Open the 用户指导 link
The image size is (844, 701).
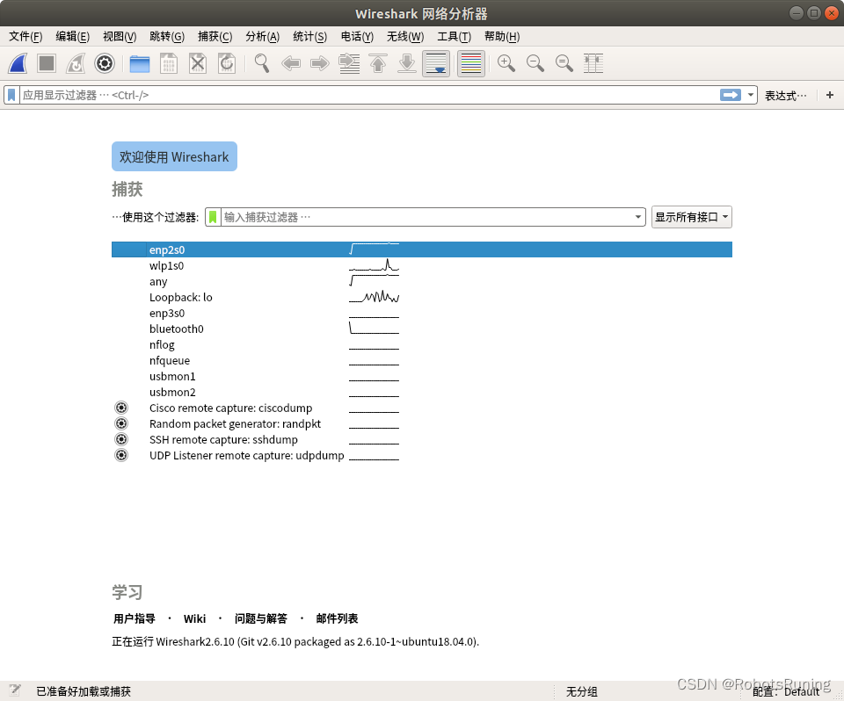coord(134,618)
